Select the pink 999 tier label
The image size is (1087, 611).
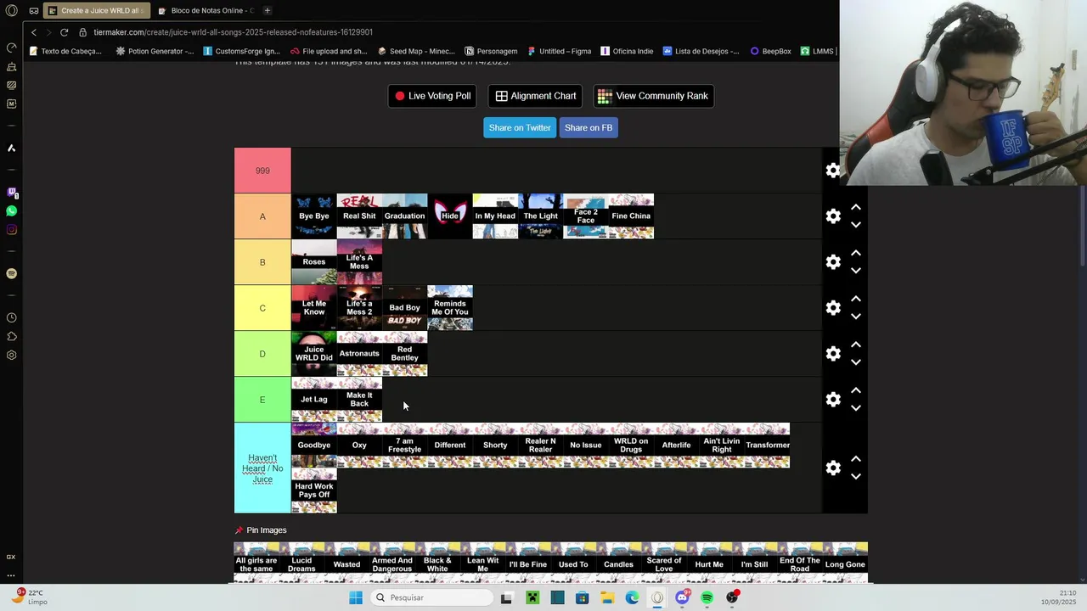point(262,171)
